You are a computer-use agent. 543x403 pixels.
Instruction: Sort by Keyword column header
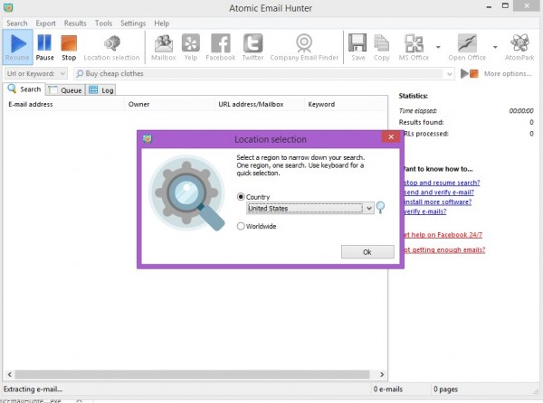(345, 105)
